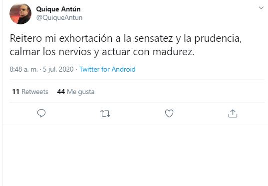Click the word 'madurez' in tweet
The width and height of the screenshot is (268, 186).
pos(173,52)
